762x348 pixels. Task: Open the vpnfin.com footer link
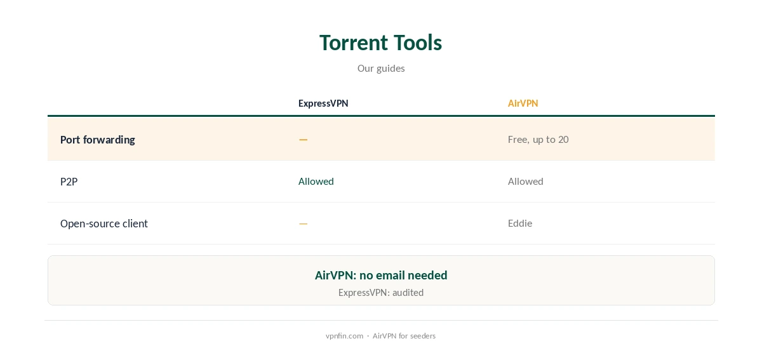[x=344, y=336]
